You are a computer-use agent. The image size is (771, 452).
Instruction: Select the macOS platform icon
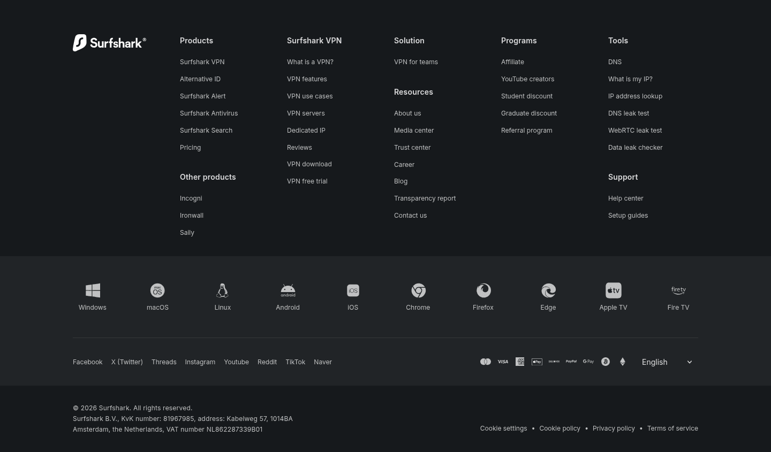(157, 290)
